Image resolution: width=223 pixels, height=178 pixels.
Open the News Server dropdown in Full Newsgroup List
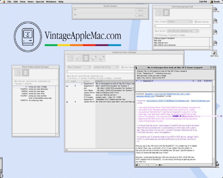183,31
